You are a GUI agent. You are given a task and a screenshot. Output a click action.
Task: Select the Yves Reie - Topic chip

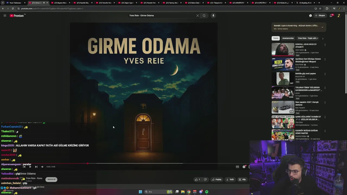(308, 38)
